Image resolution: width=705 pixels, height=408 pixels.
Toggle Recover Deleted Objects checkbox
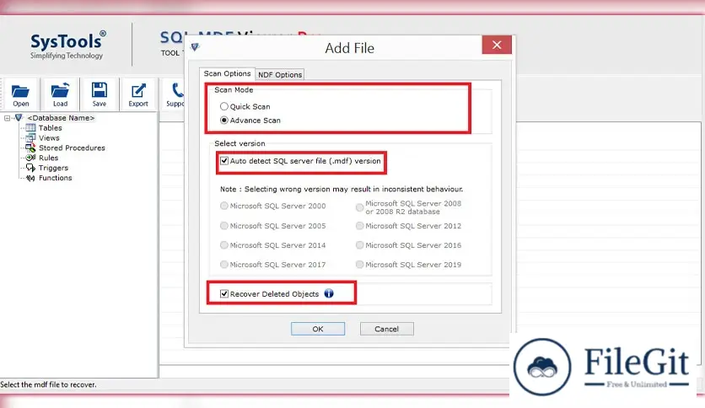click(x=224, y=294)
